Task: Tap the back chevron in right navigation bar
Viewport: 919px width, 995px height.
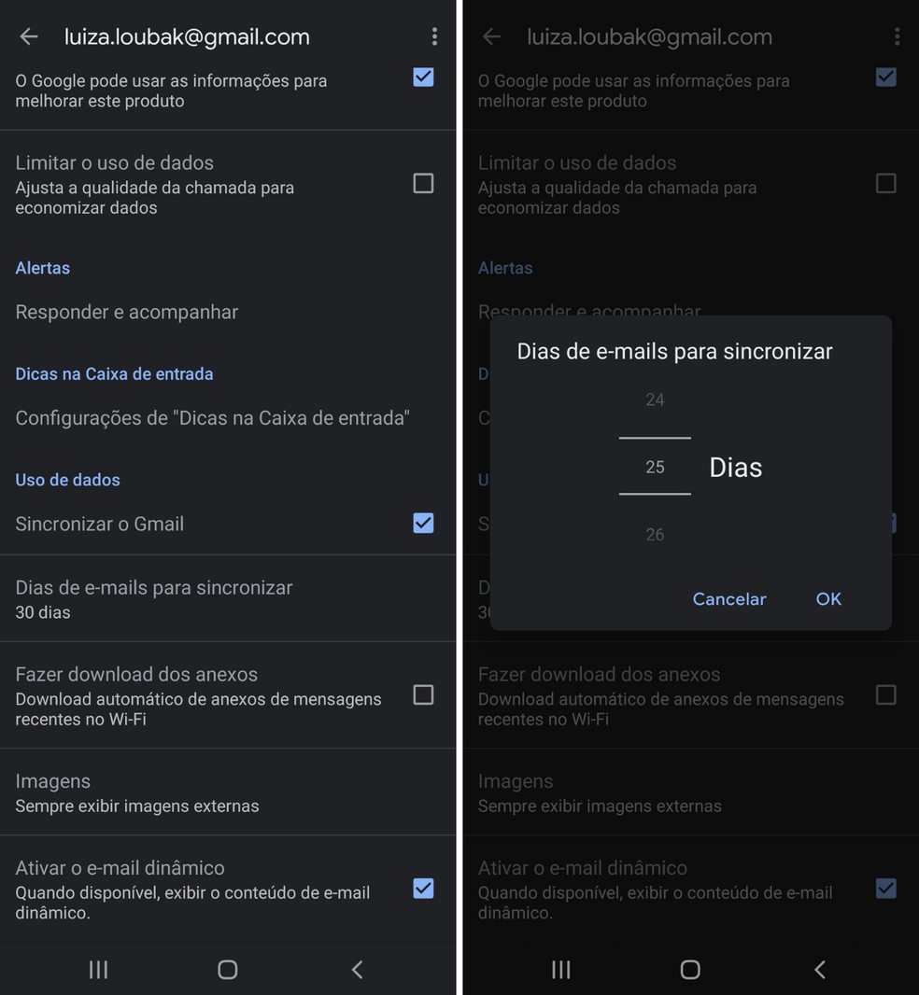Action: click(820, 969)
